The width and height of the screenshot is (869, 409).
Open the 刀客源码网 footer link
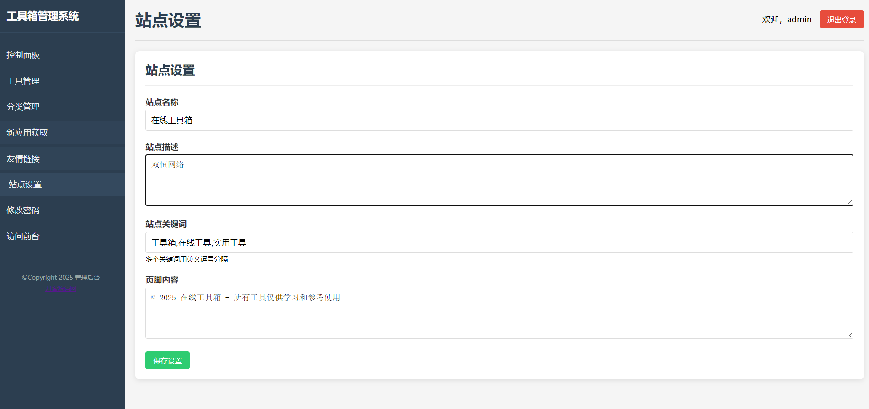[x=61, y=288]
